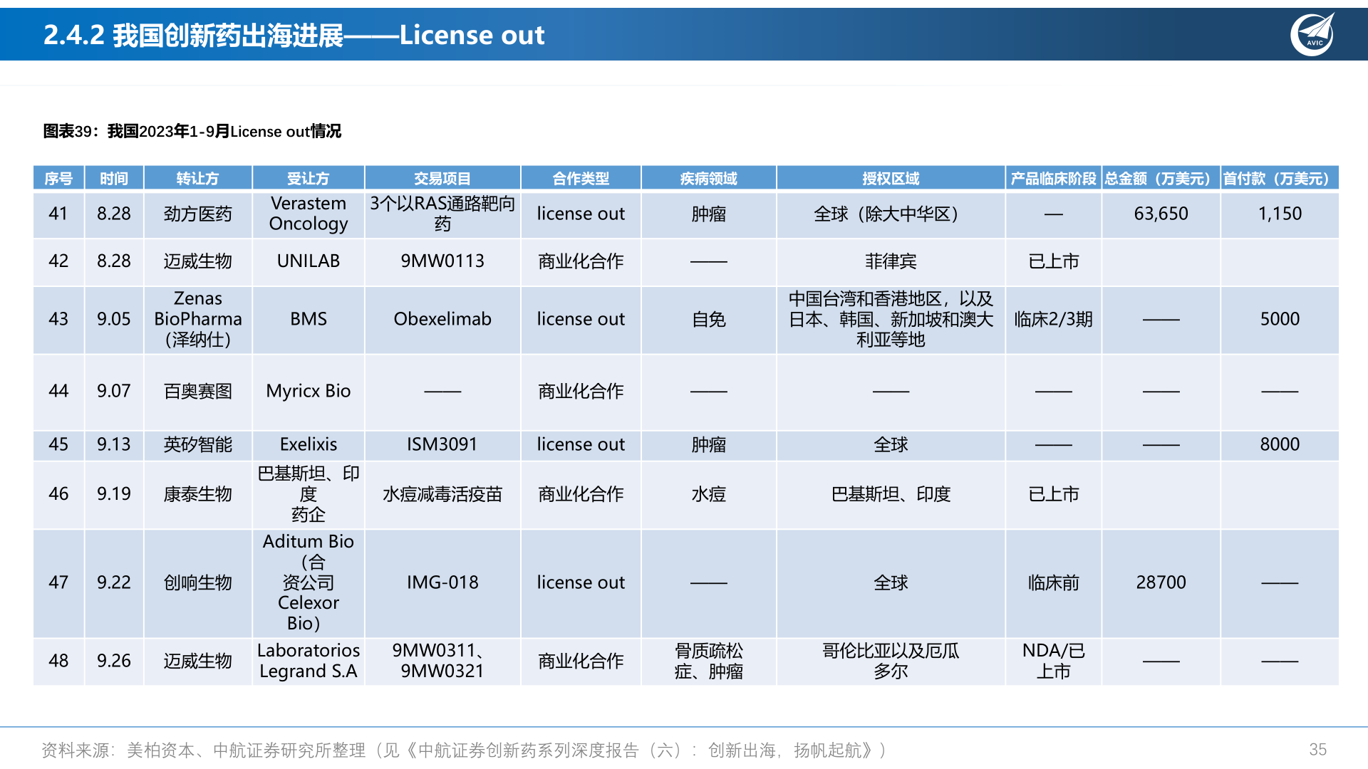Click the '哥伦比亚以及厄瓜多尔' cell
1368x769 pixels.
[891, 661]
